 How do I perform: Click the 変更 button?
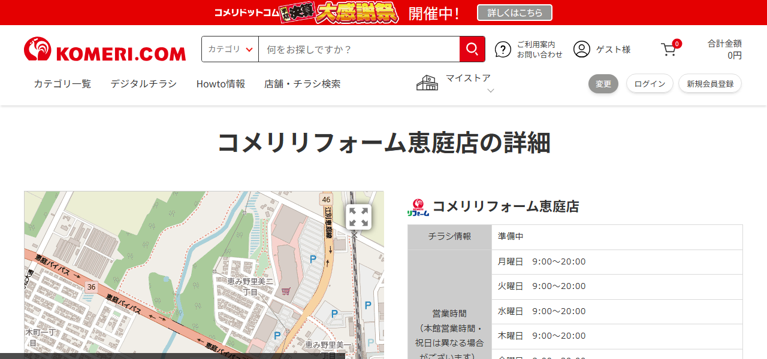[603, 84]
